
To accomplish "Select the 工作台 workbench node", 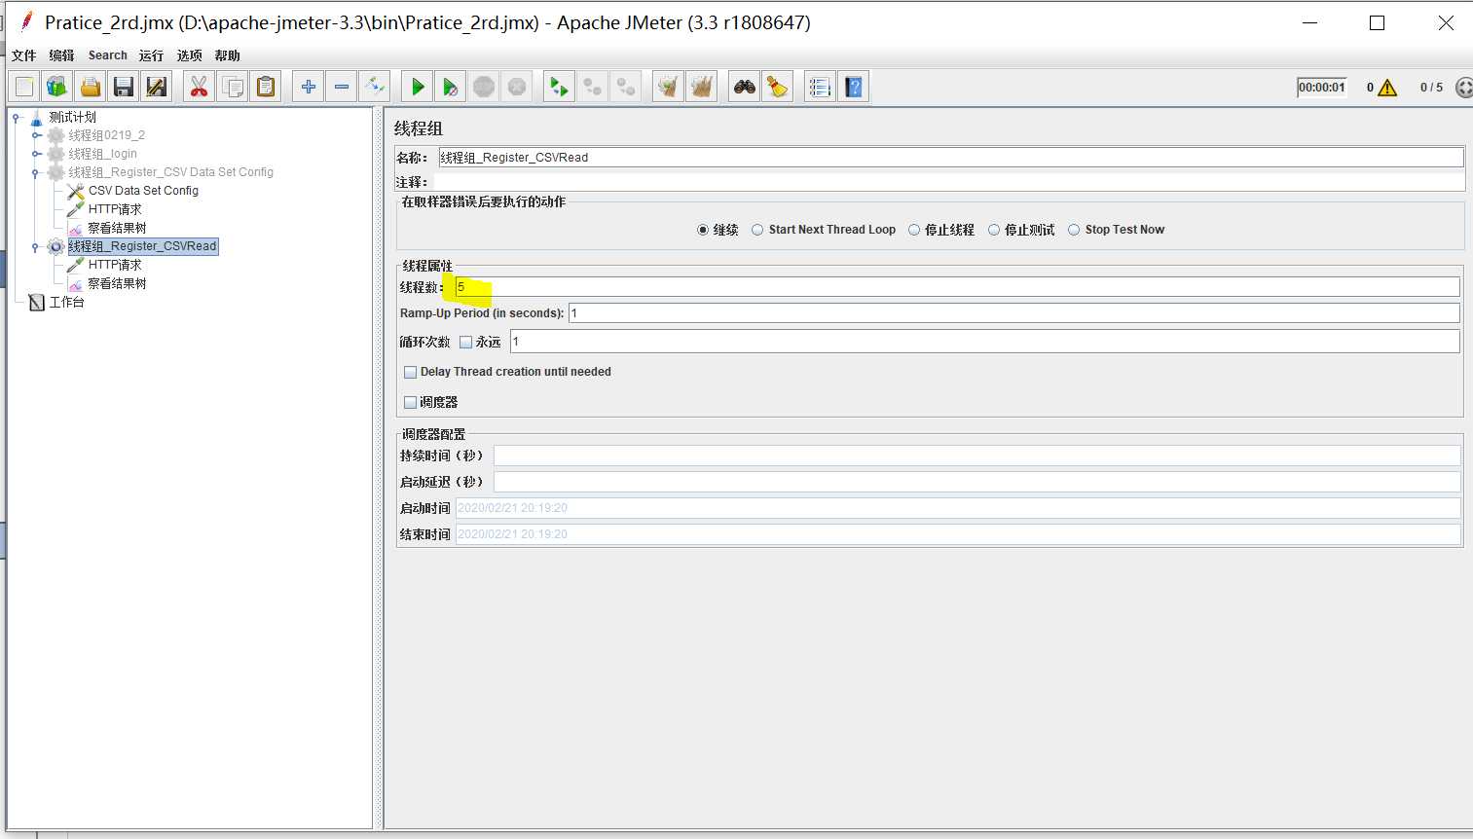I will [66, 302].
